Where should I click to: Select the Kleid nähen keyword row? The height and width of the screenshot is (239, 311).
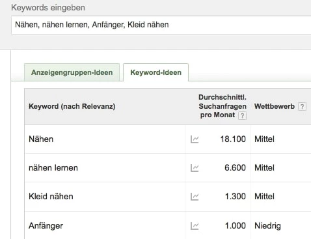(168, 197)
